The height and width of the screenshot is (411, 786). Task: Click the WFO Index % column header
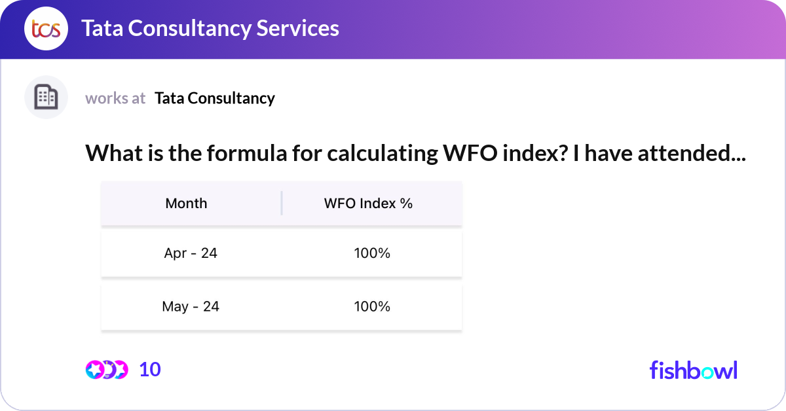[x=368, y=204]
